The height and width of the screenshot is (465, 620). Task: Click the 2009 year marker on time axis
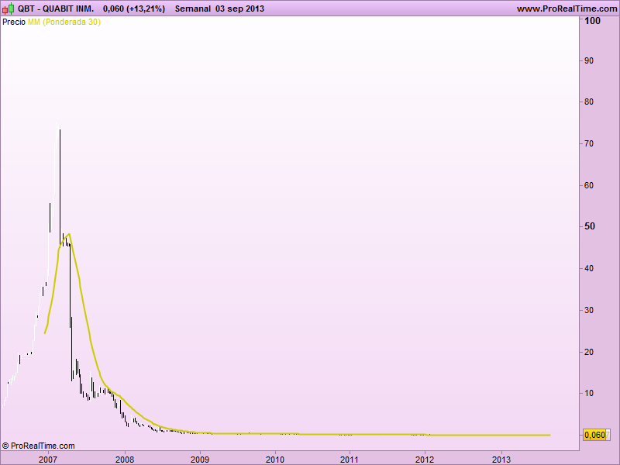pos(200,460)
